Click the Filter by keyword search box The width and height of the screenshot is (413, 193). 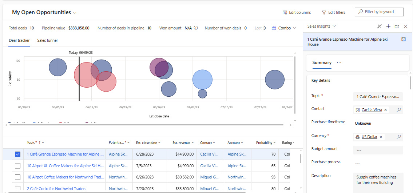379,12
